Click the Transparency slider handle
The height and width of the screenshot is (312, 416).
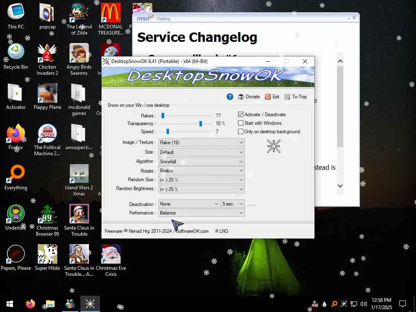tap(201, 123)
